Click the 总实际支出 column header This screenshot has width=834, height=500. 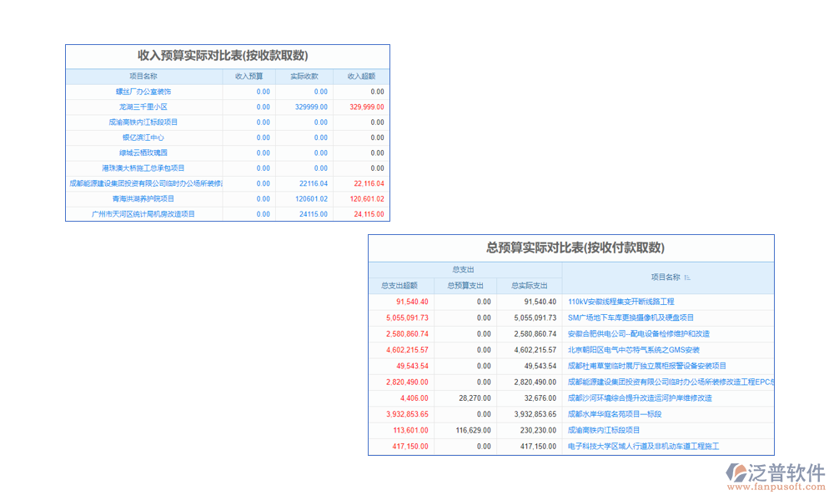pyautogui.click(x=529, y=286)
